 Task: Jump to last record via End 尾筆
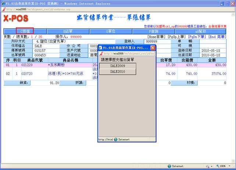point(217,37)
